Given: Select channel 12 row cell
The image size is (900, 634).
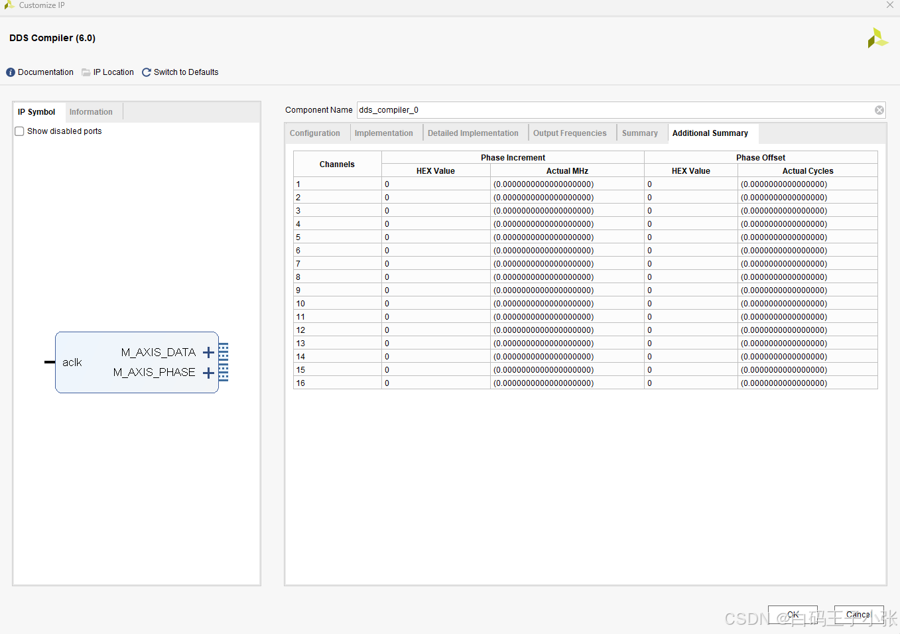Looking at the screenshot, I should (337, 330).
